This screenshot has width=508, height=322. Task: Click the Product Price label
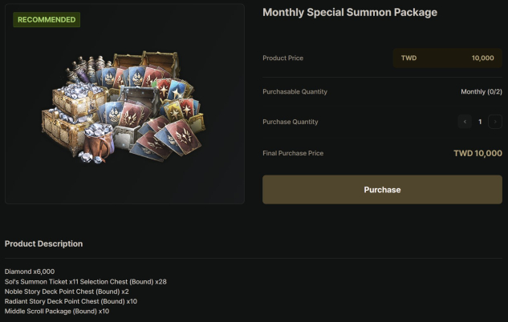coord(282,58)
